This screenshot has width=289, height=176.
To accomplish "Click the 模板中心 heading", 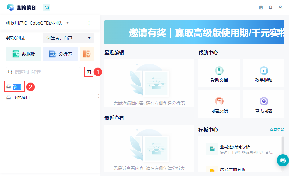I will tap(208, 130).
